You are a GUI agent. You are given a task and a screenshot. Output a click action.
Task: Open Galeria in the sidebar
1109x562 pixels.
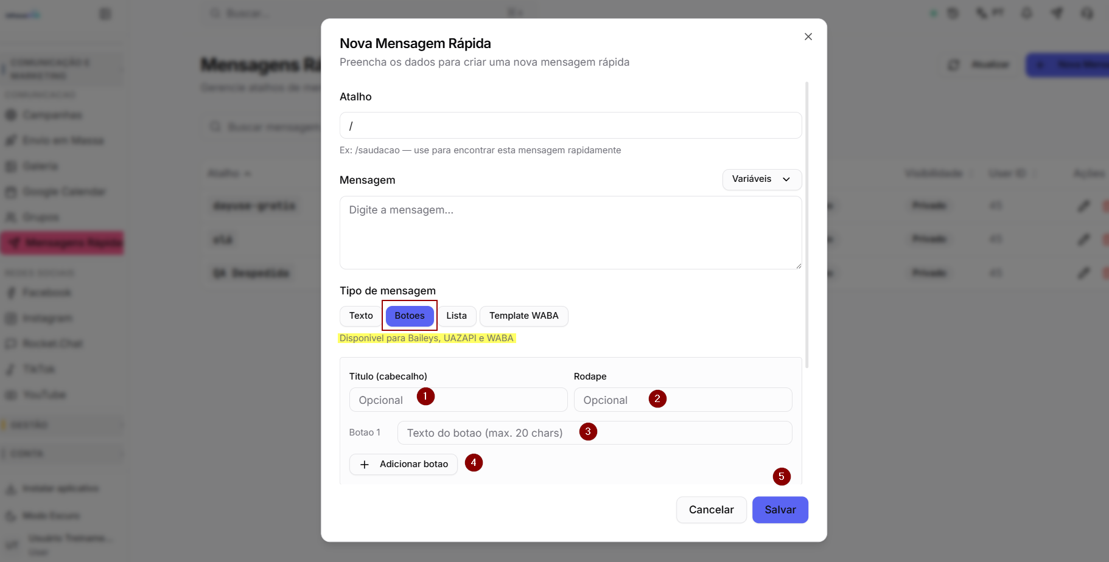point(40,166)
